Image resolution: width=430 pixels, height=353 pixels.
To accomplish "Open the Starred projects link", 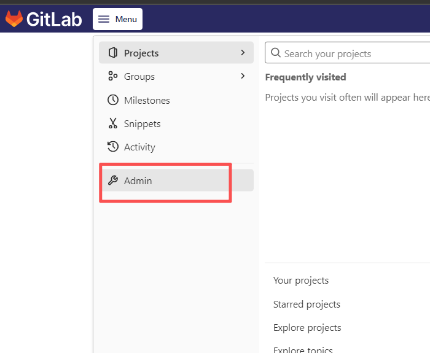I will (307, 305).
